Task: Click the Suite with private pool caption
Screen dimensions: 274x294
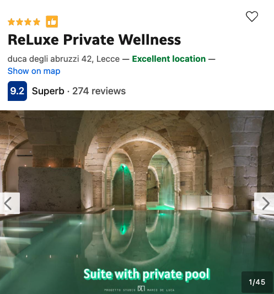Action: 147,275
